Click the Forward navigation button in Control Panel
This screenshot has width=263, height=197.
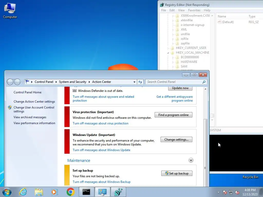point(17,82)
